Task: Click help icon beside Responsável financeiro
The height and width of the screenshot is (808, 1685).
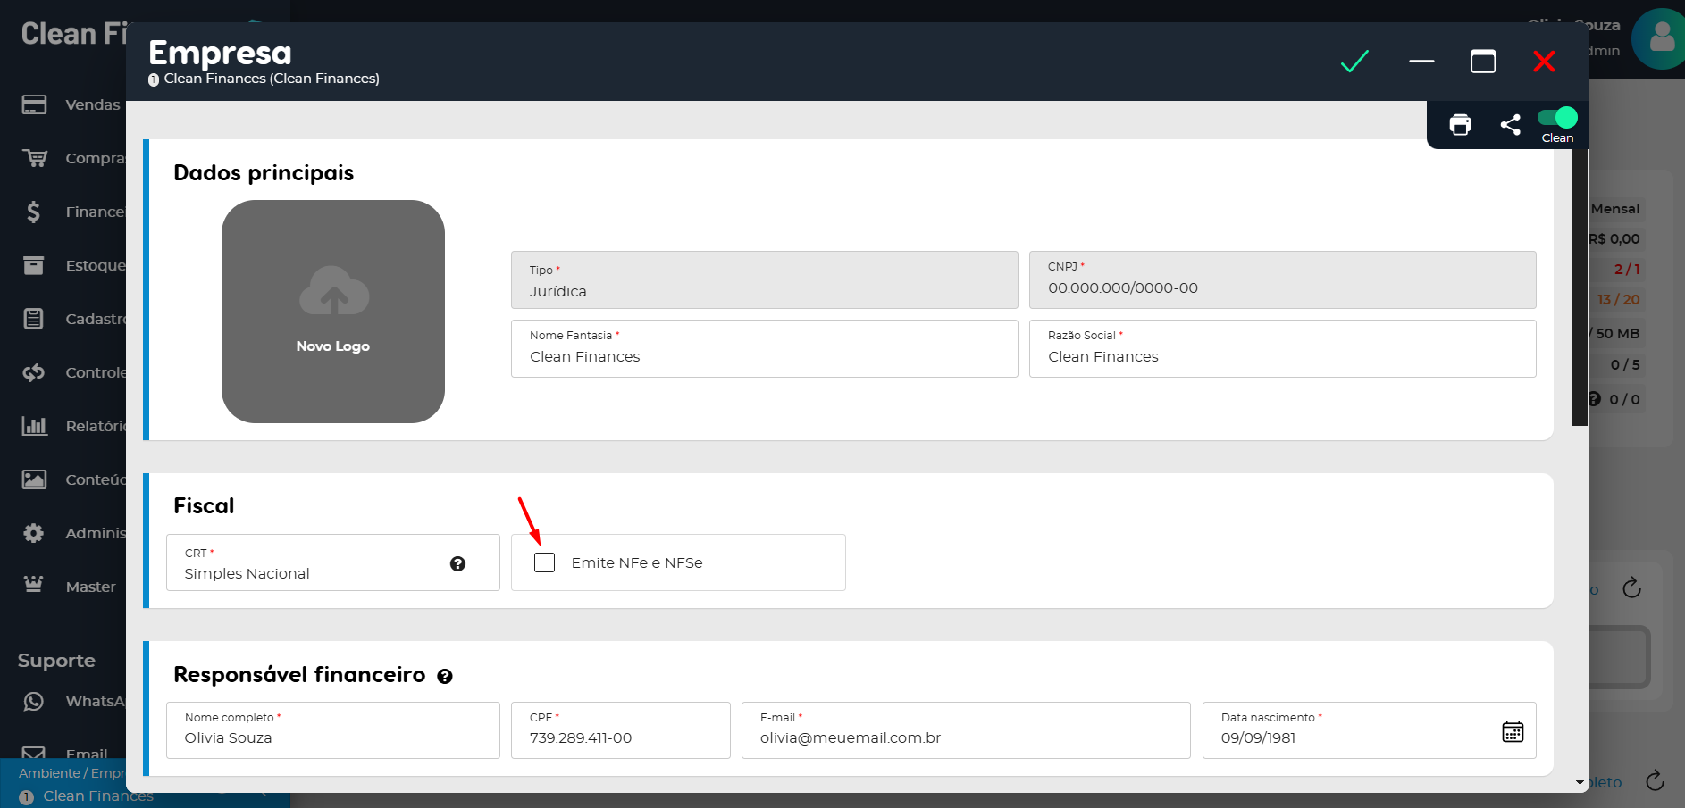Action: click(x=445, y=677)
